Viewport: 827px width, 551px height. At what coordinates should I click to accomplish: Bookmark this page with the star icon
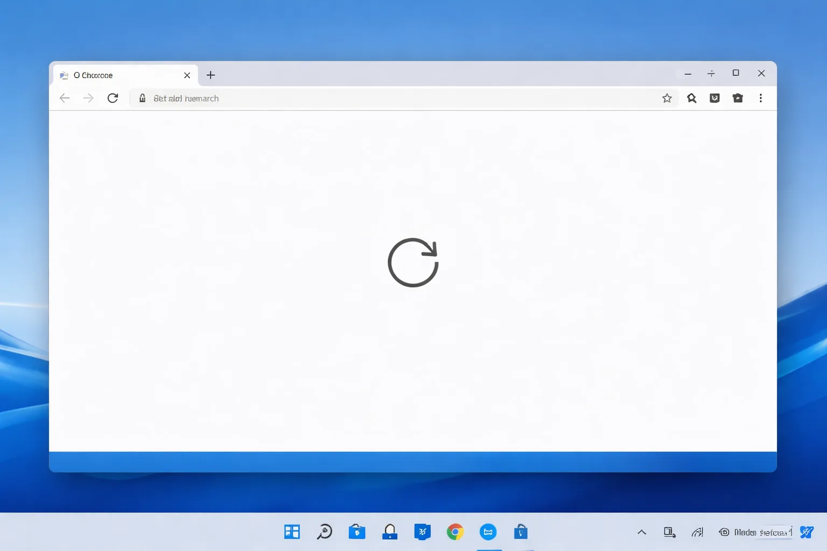point(667,98)
